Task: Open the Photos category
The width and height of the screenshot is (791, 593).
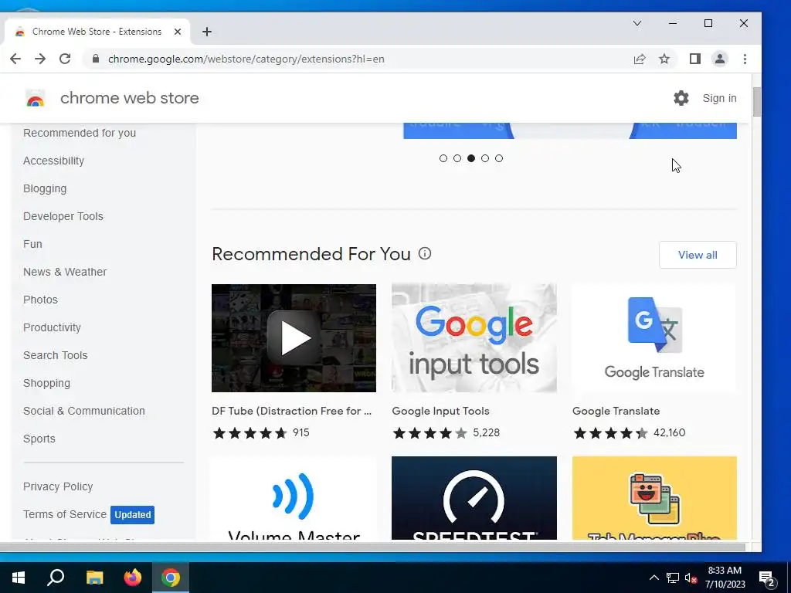Action: coord(40,300)
